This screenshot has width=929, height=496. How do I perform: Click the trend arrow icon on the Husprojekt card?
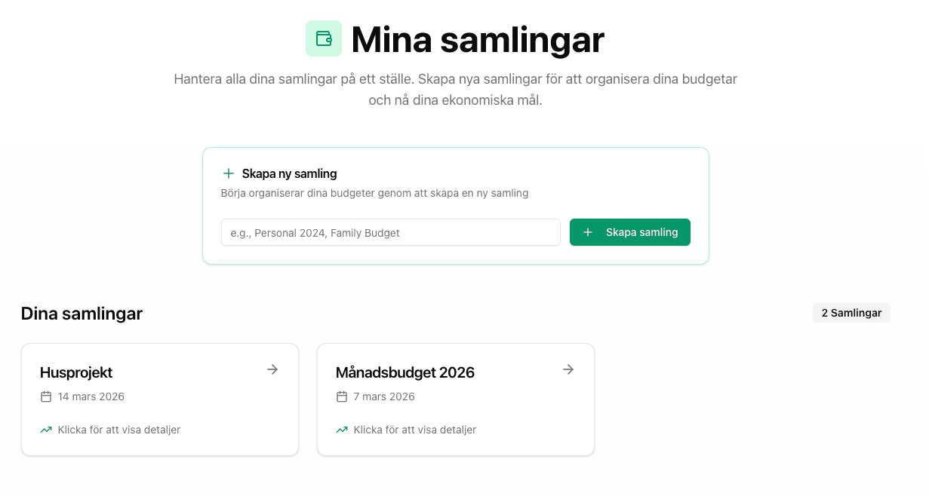point(45,430)
